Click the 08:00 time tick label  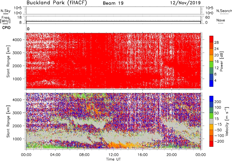tap(84, 155)
